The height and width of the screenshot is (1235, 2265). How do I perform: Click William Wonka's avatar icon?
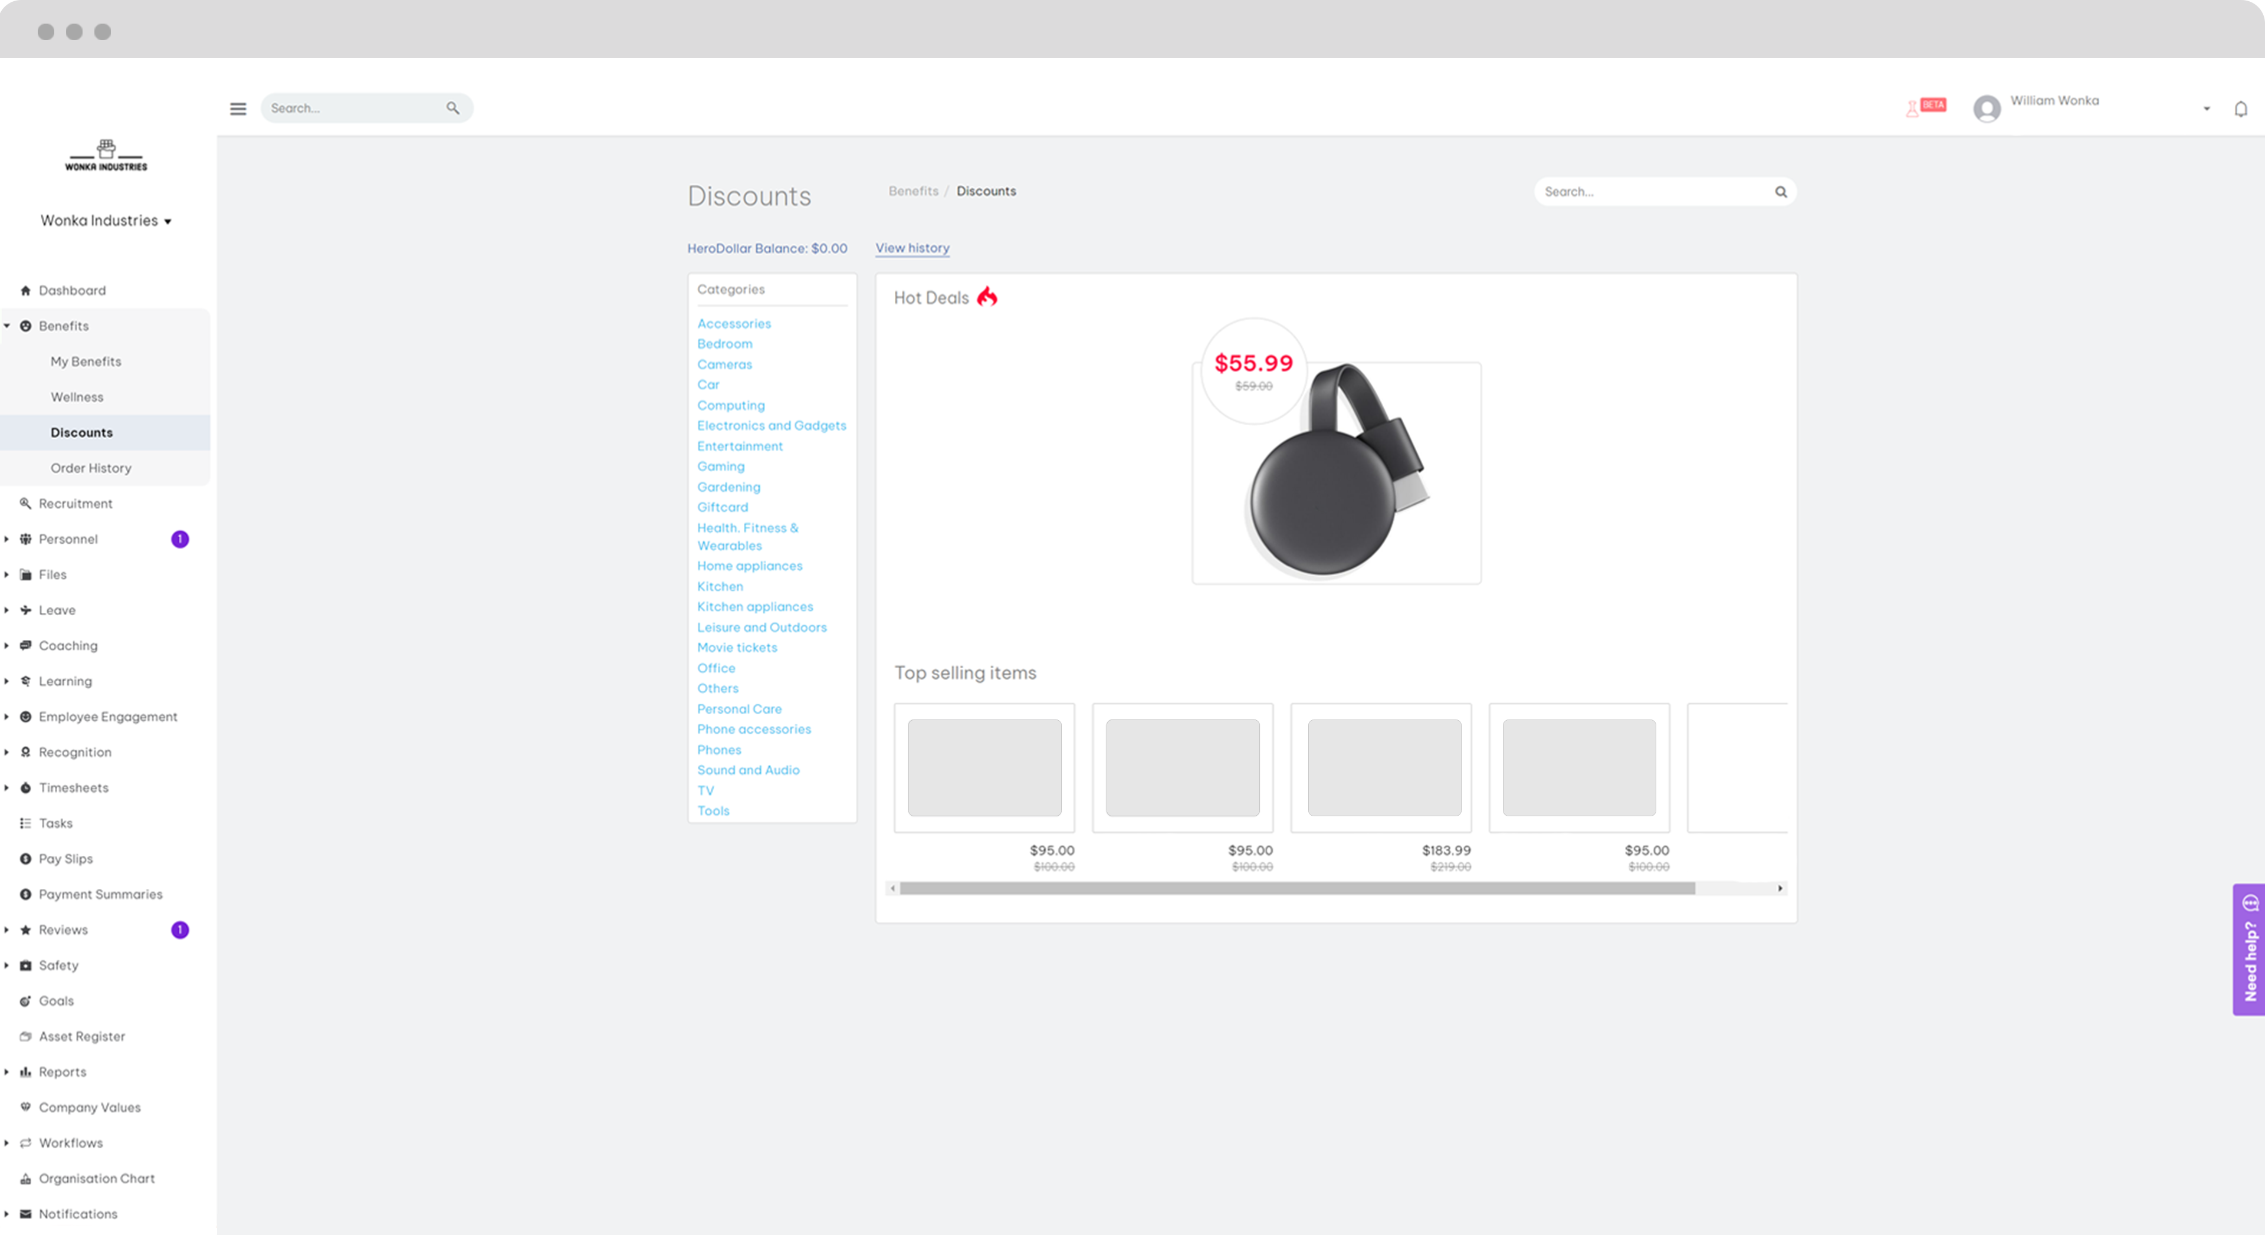1986,108
